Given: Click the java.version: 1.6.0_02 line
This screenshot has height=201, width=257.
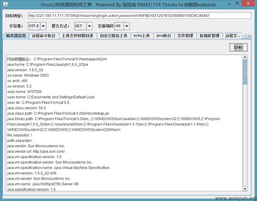Looking at the screenshot, I should click(x=25, y=70).
